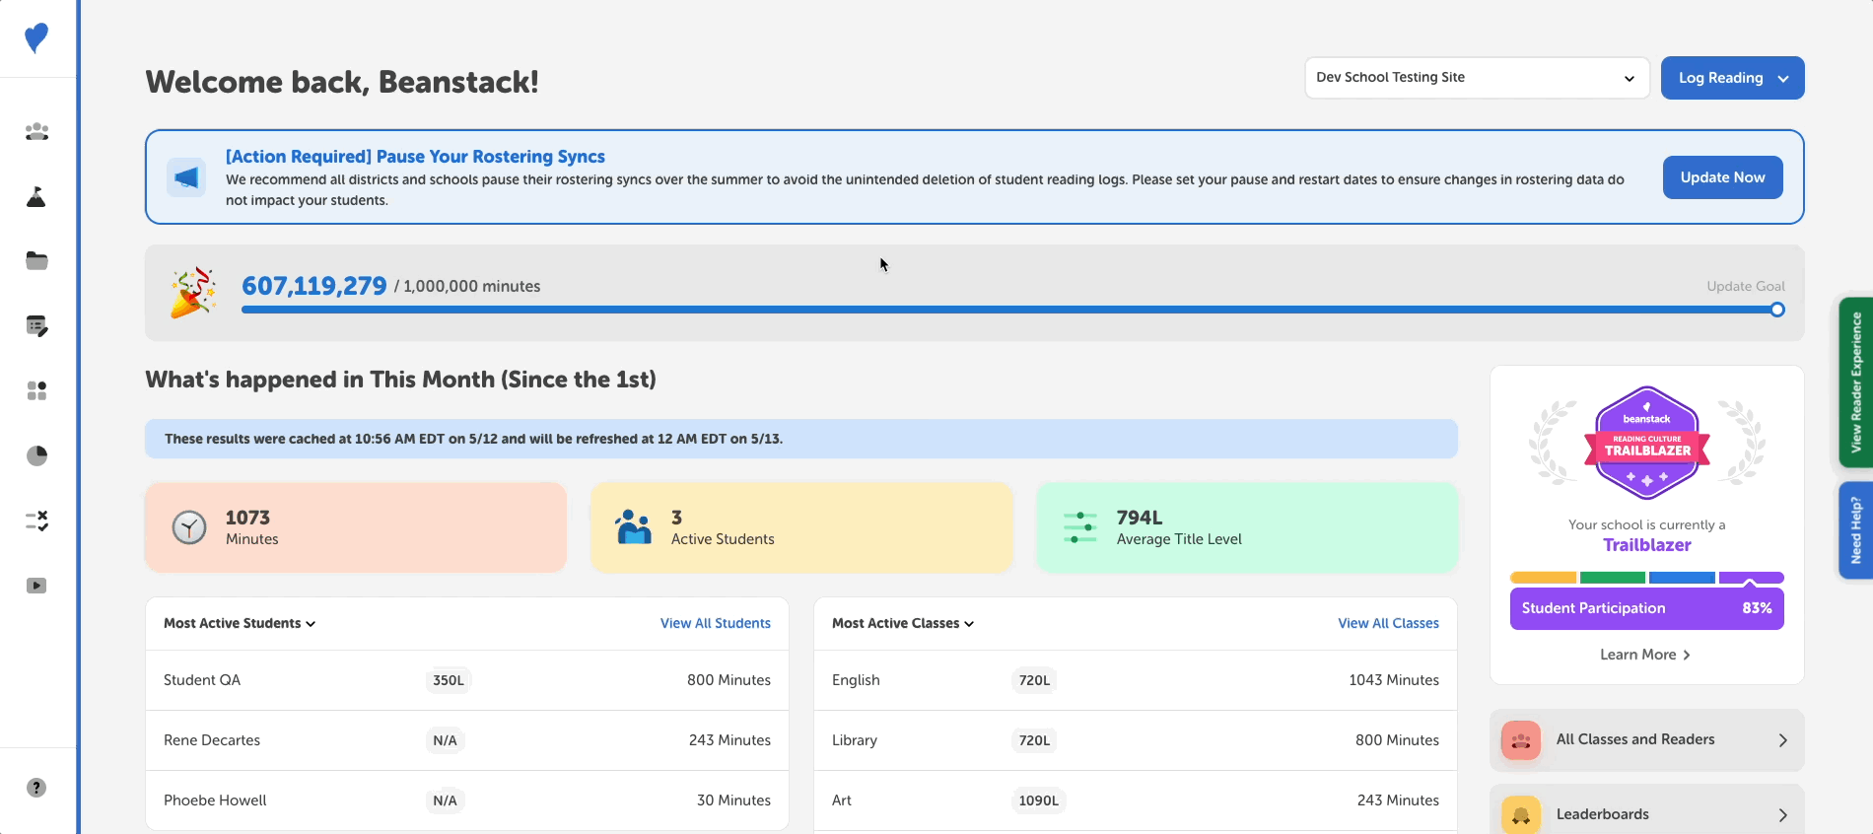Open the Need Help? side tab
The width and height of the screenshot is (1873, 834).
pos(1856,530)
